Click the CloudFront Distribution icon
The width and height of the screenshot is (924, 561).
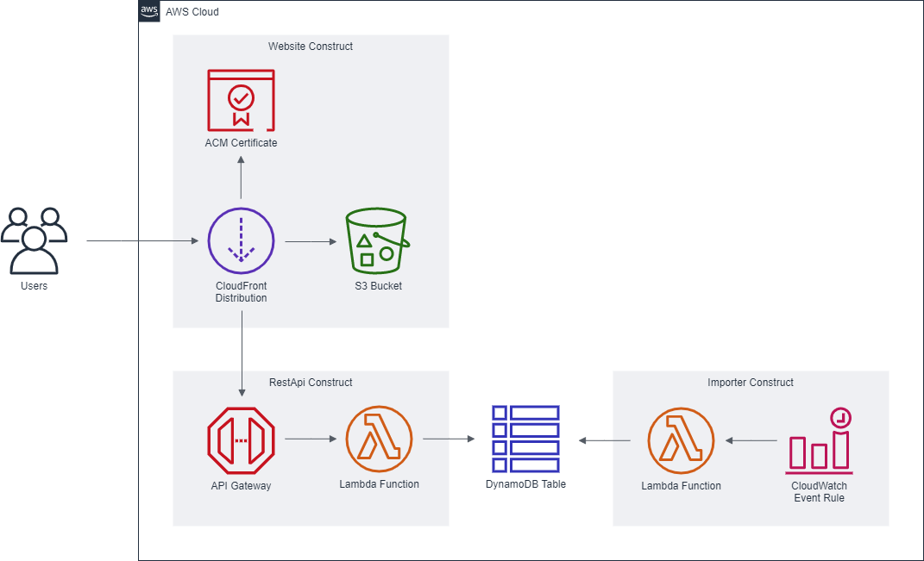pyautogui.click(x=241, y=240)
